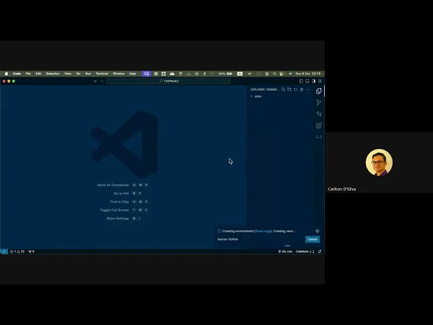This screenshot has height=325, width=433.
Task: Toggle secondary side bar layout icon
Action: tap(314, 81)
